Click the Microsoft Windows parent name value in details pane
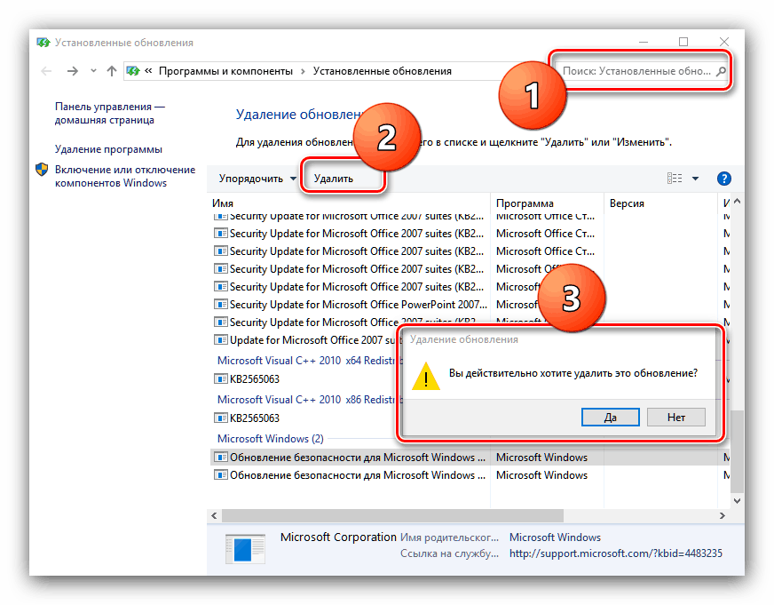This screenshot has height=605, width=774. point(555,537)
